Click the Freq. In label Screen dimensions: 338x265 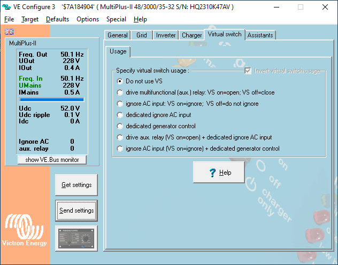click(x=30, y=79)
